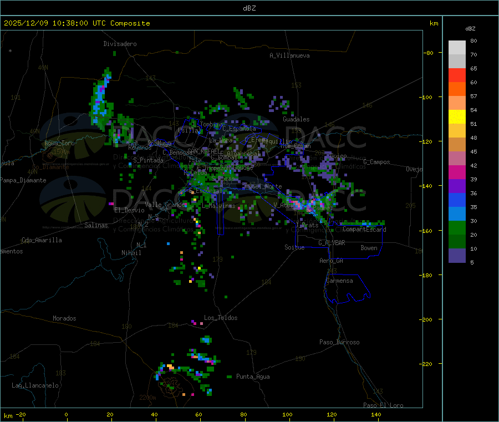Screen dimensions: 499x422
Task: Click the L_Malvinas label
Action: pyautogui.click(x=218, y=206)
